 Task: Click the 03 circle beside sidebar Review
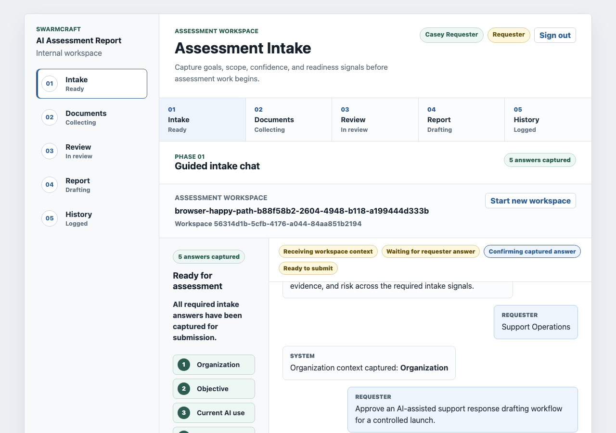[50, 151]
